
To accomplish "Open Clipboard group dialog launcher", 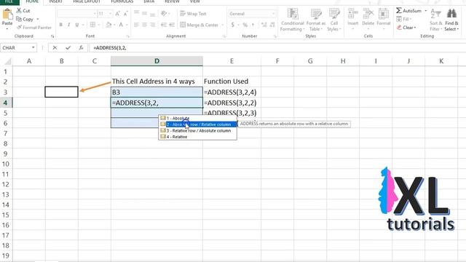I will [52, 36].
